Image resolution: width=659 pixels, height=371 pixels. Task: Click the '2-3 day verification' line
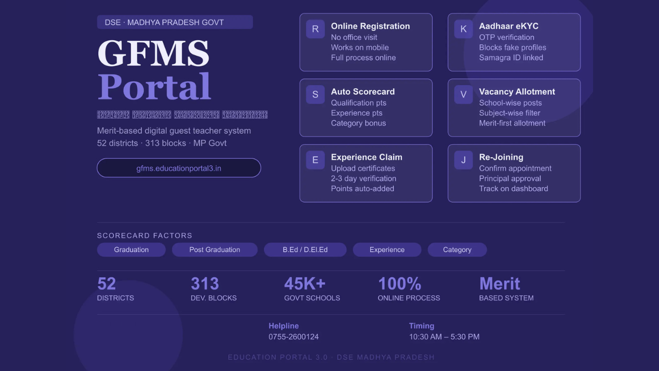coord(363,178)
